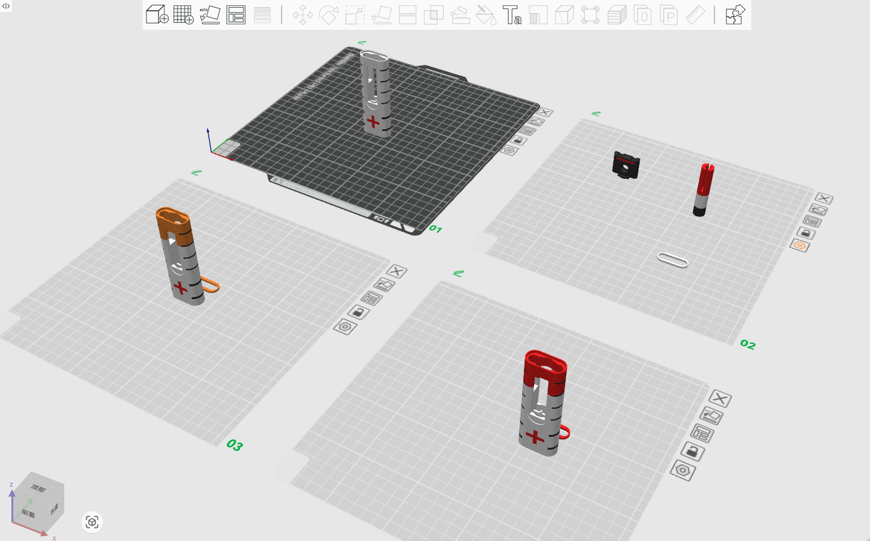870x541 pixels.
Task: Remove plate 02 with its X icon
Action: coord(824,198)
